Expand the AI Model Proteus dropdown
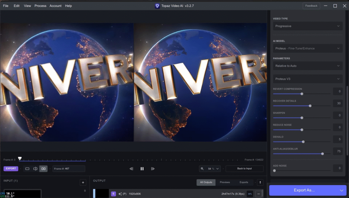 [x=307, y=48]
